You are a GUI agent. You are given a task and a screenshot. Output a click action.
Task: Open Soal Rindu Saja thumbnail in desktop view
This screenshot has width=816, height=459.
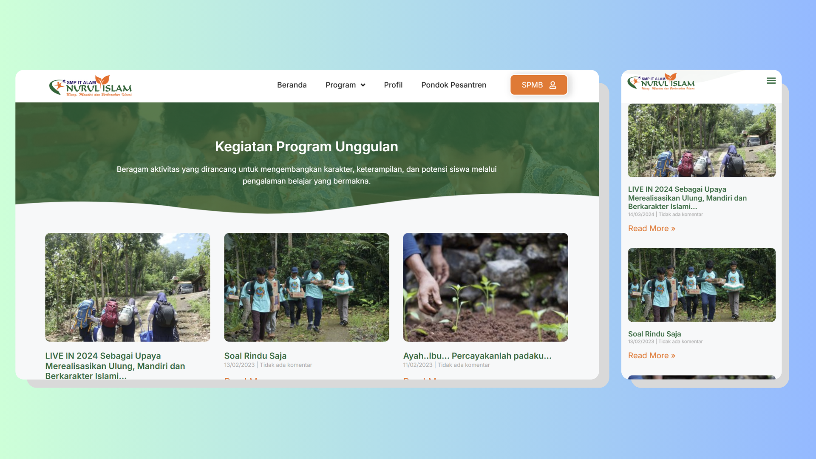pyautogui.click(x=306, y=287)
